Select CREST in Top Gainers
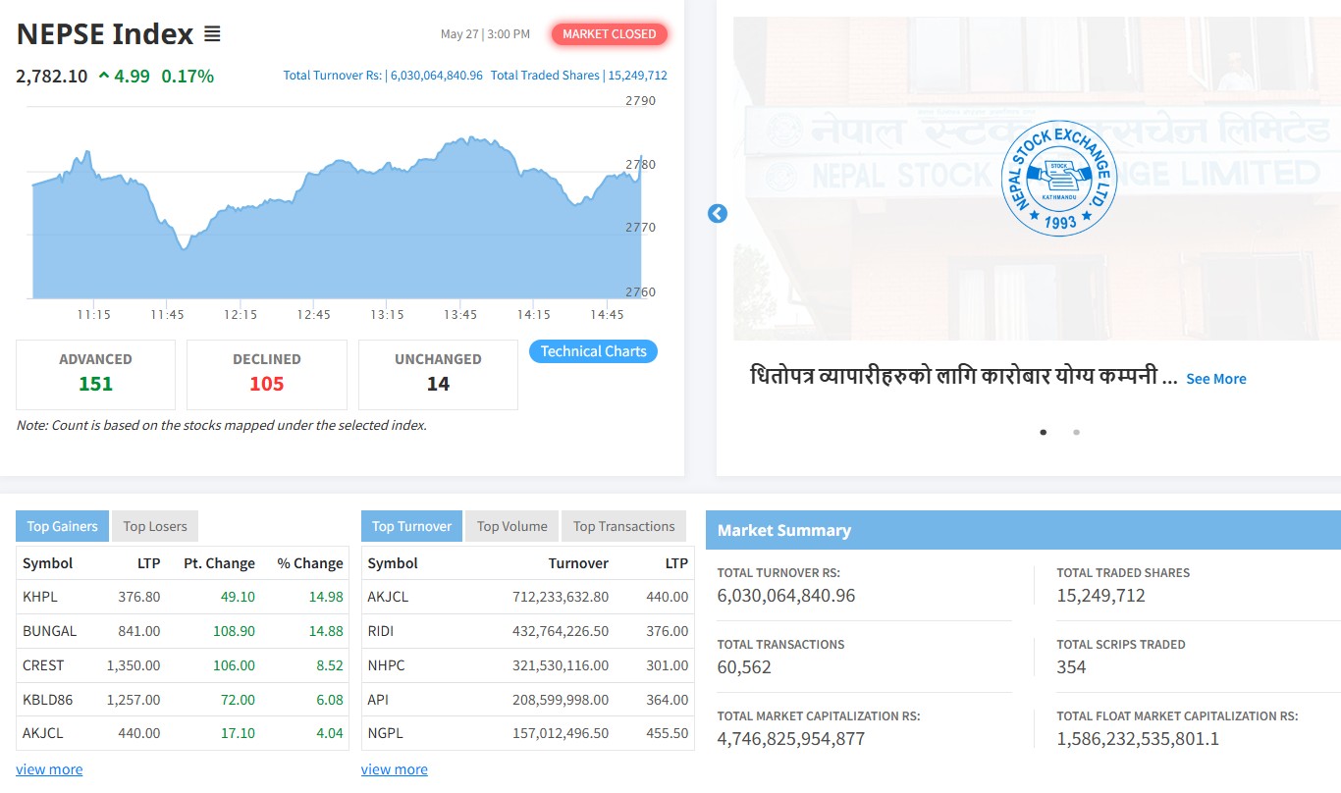Screen dimensions: 1341x793 coord(43,665)
